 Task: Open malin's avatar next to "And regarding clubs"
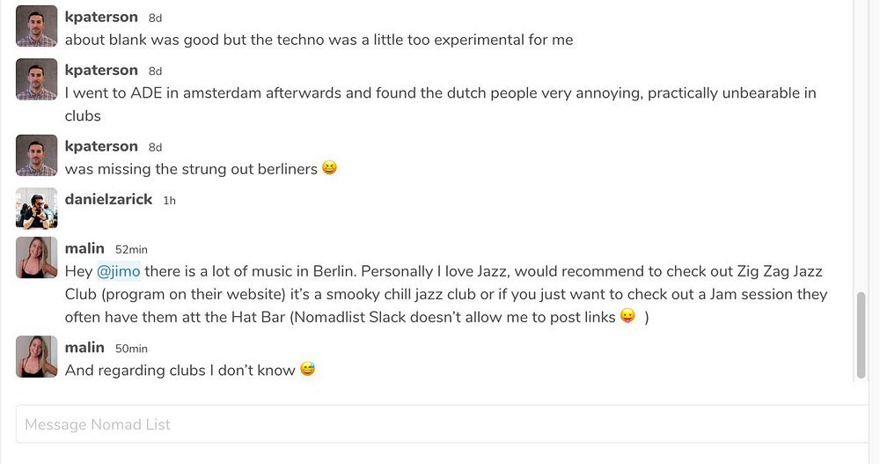pyautogui.click(x=36, y=356)
